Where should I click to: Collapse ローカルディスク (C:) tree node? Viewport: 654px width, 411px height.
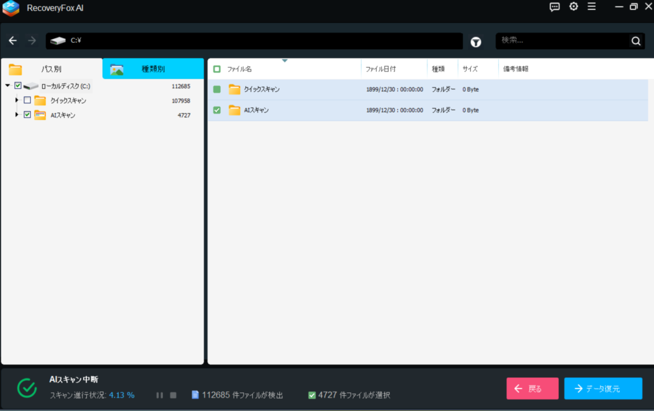coord(7,86)
